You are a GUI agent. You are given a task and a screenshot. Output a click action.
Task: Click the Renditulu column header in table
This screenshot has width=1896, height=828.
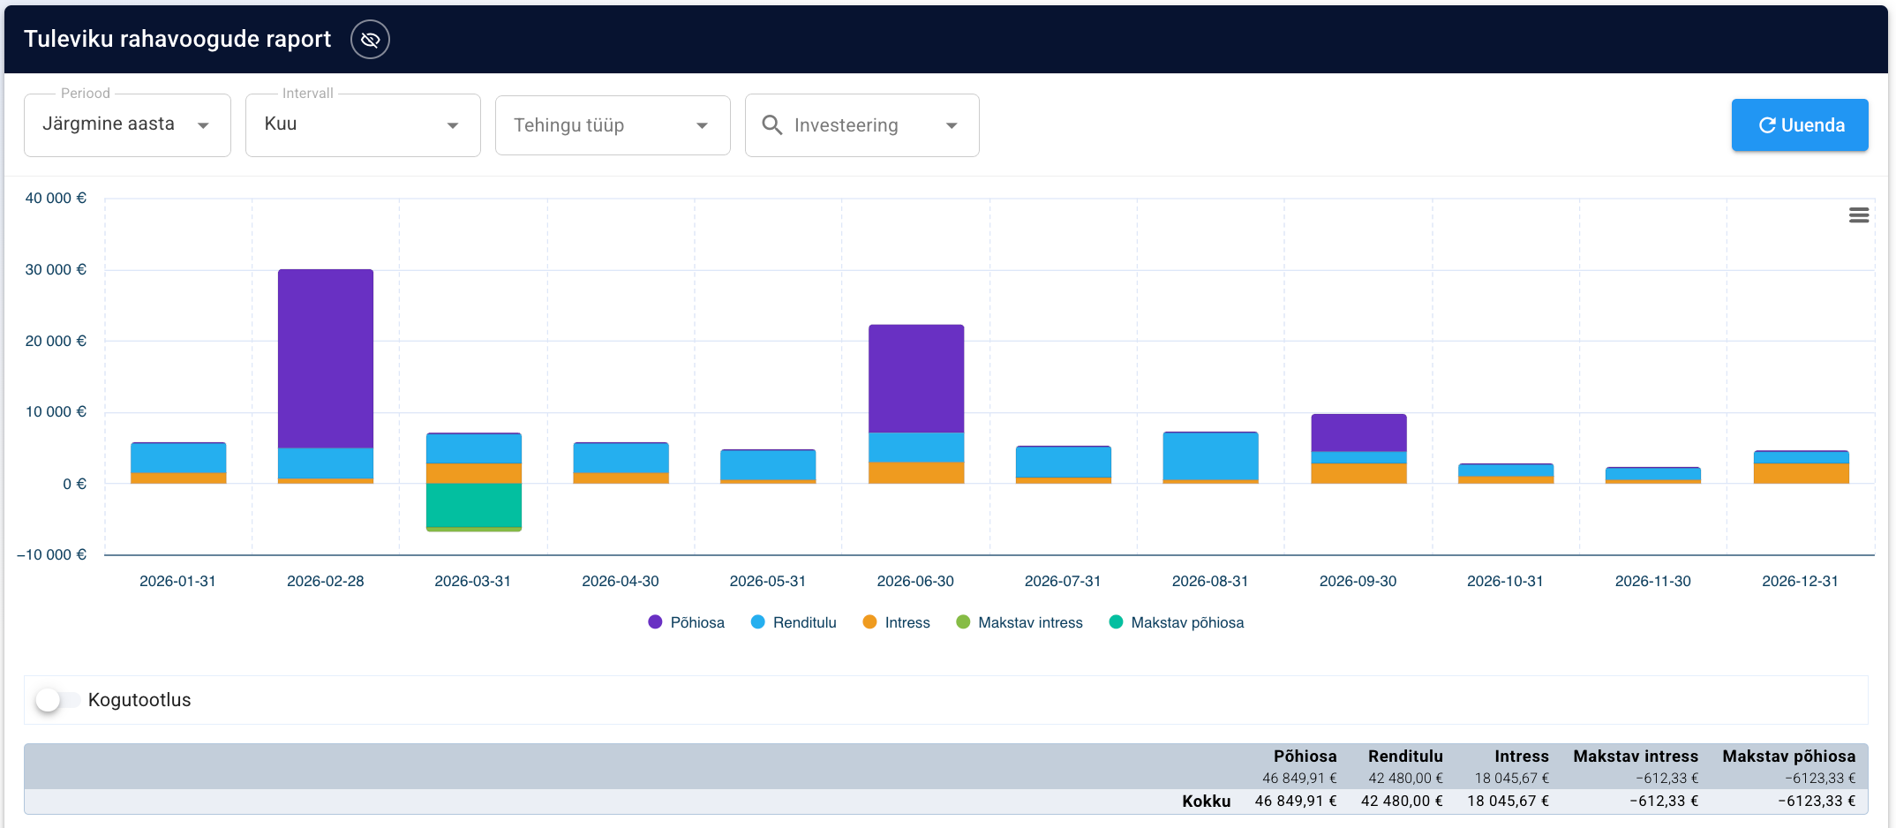click(1405, 756)
